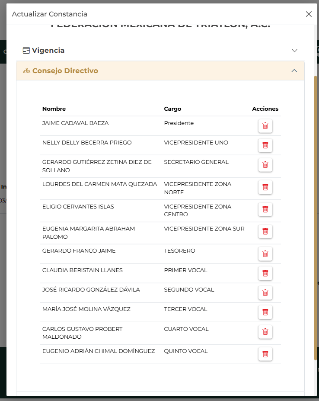The height and width of the screenshot is (401, 319).
Task: Click the QUINTO VOCAL cell
Action: coord(186,351)
